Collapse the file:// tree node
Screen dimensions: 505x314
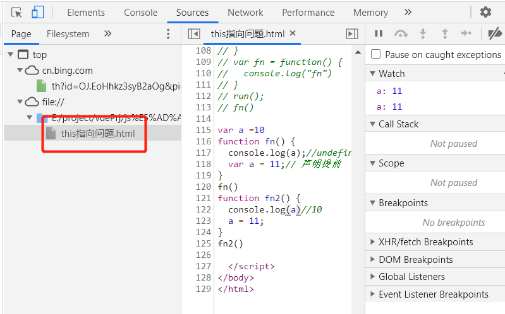point(20,102)
